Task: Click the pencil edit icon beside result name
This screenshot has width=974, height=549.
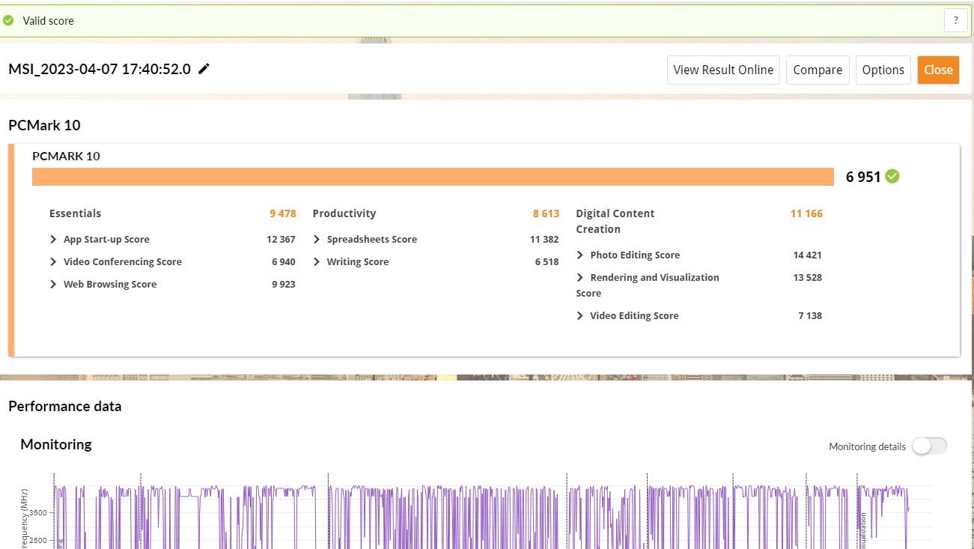Action: point(204,69)
